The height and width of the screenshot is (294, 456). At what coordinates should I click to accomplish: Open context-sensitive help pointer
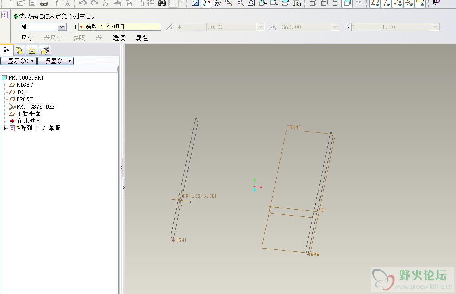click(436, 2)
